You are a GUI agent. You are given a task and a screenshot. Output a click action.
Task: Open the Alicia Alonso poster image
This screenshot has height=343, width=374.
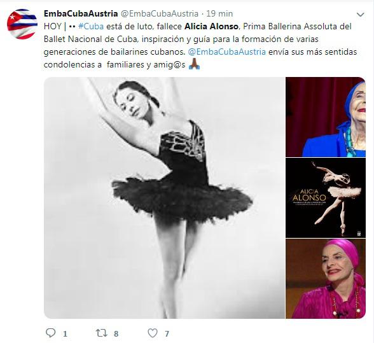click(326, 198)
